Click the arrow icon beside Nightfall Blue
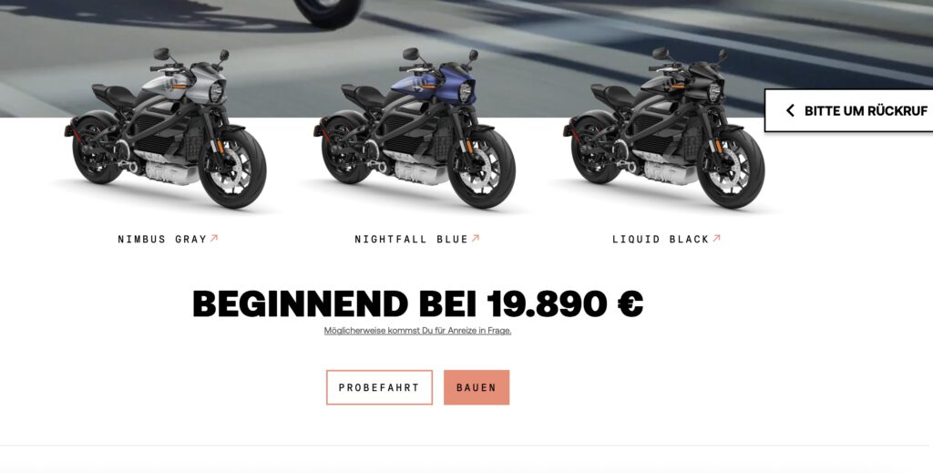Image resolution: width=933 pixels, height=473 pixels. pos(476,238)
